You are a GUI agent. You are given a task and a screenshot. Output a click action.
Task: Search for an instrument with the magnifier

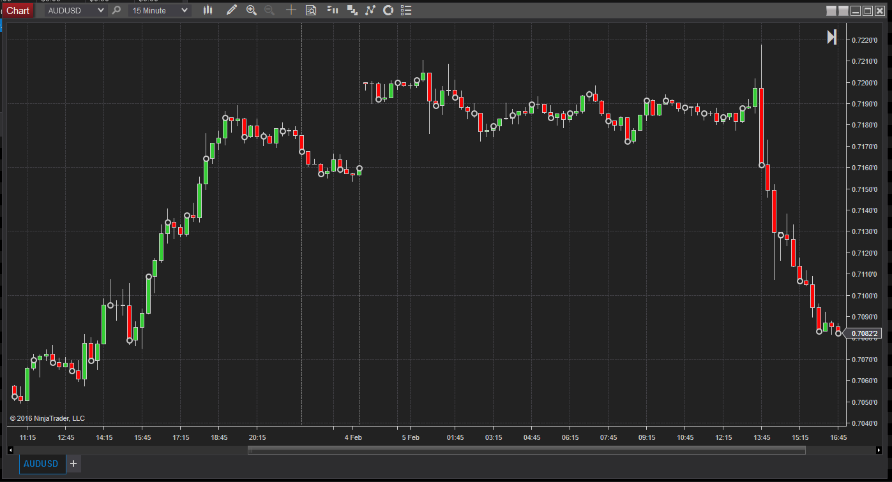[116, 10]
